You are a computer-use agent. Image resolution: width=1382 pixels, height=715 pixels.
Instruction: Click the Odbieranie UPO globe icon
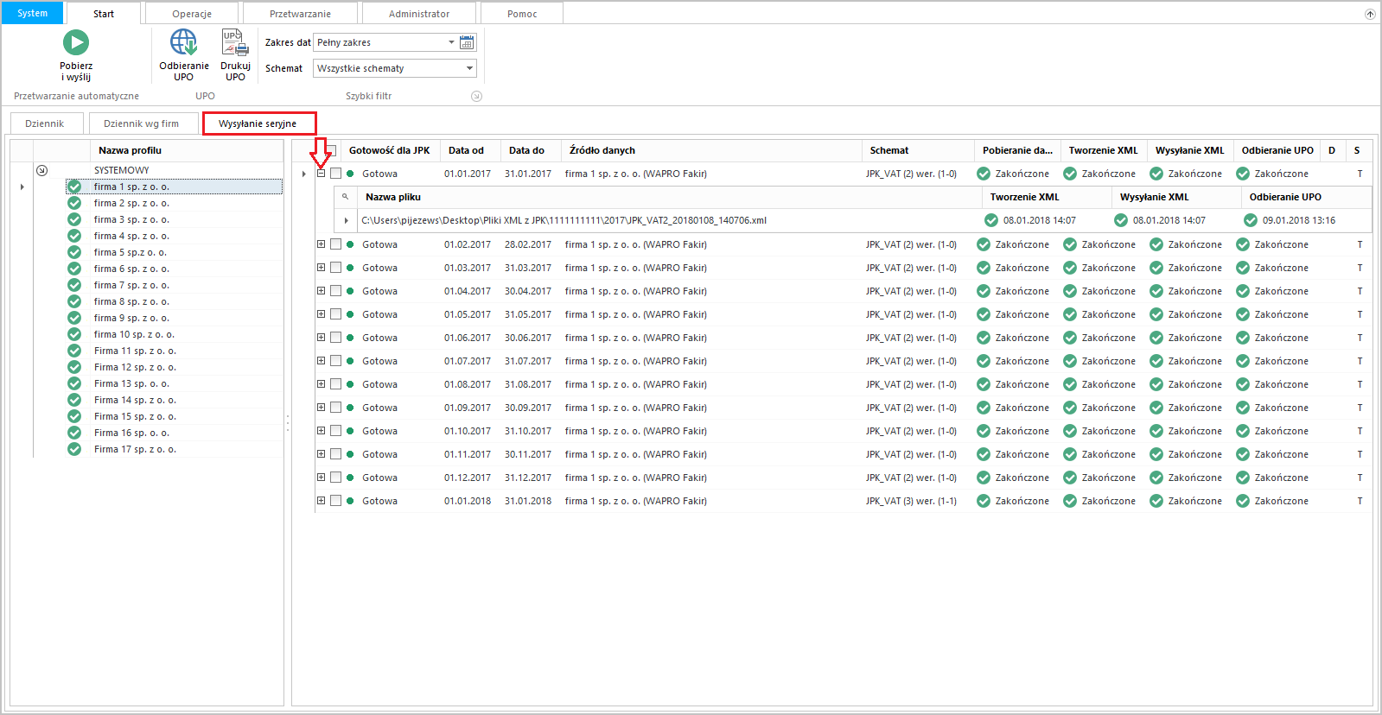click(183, 42)
